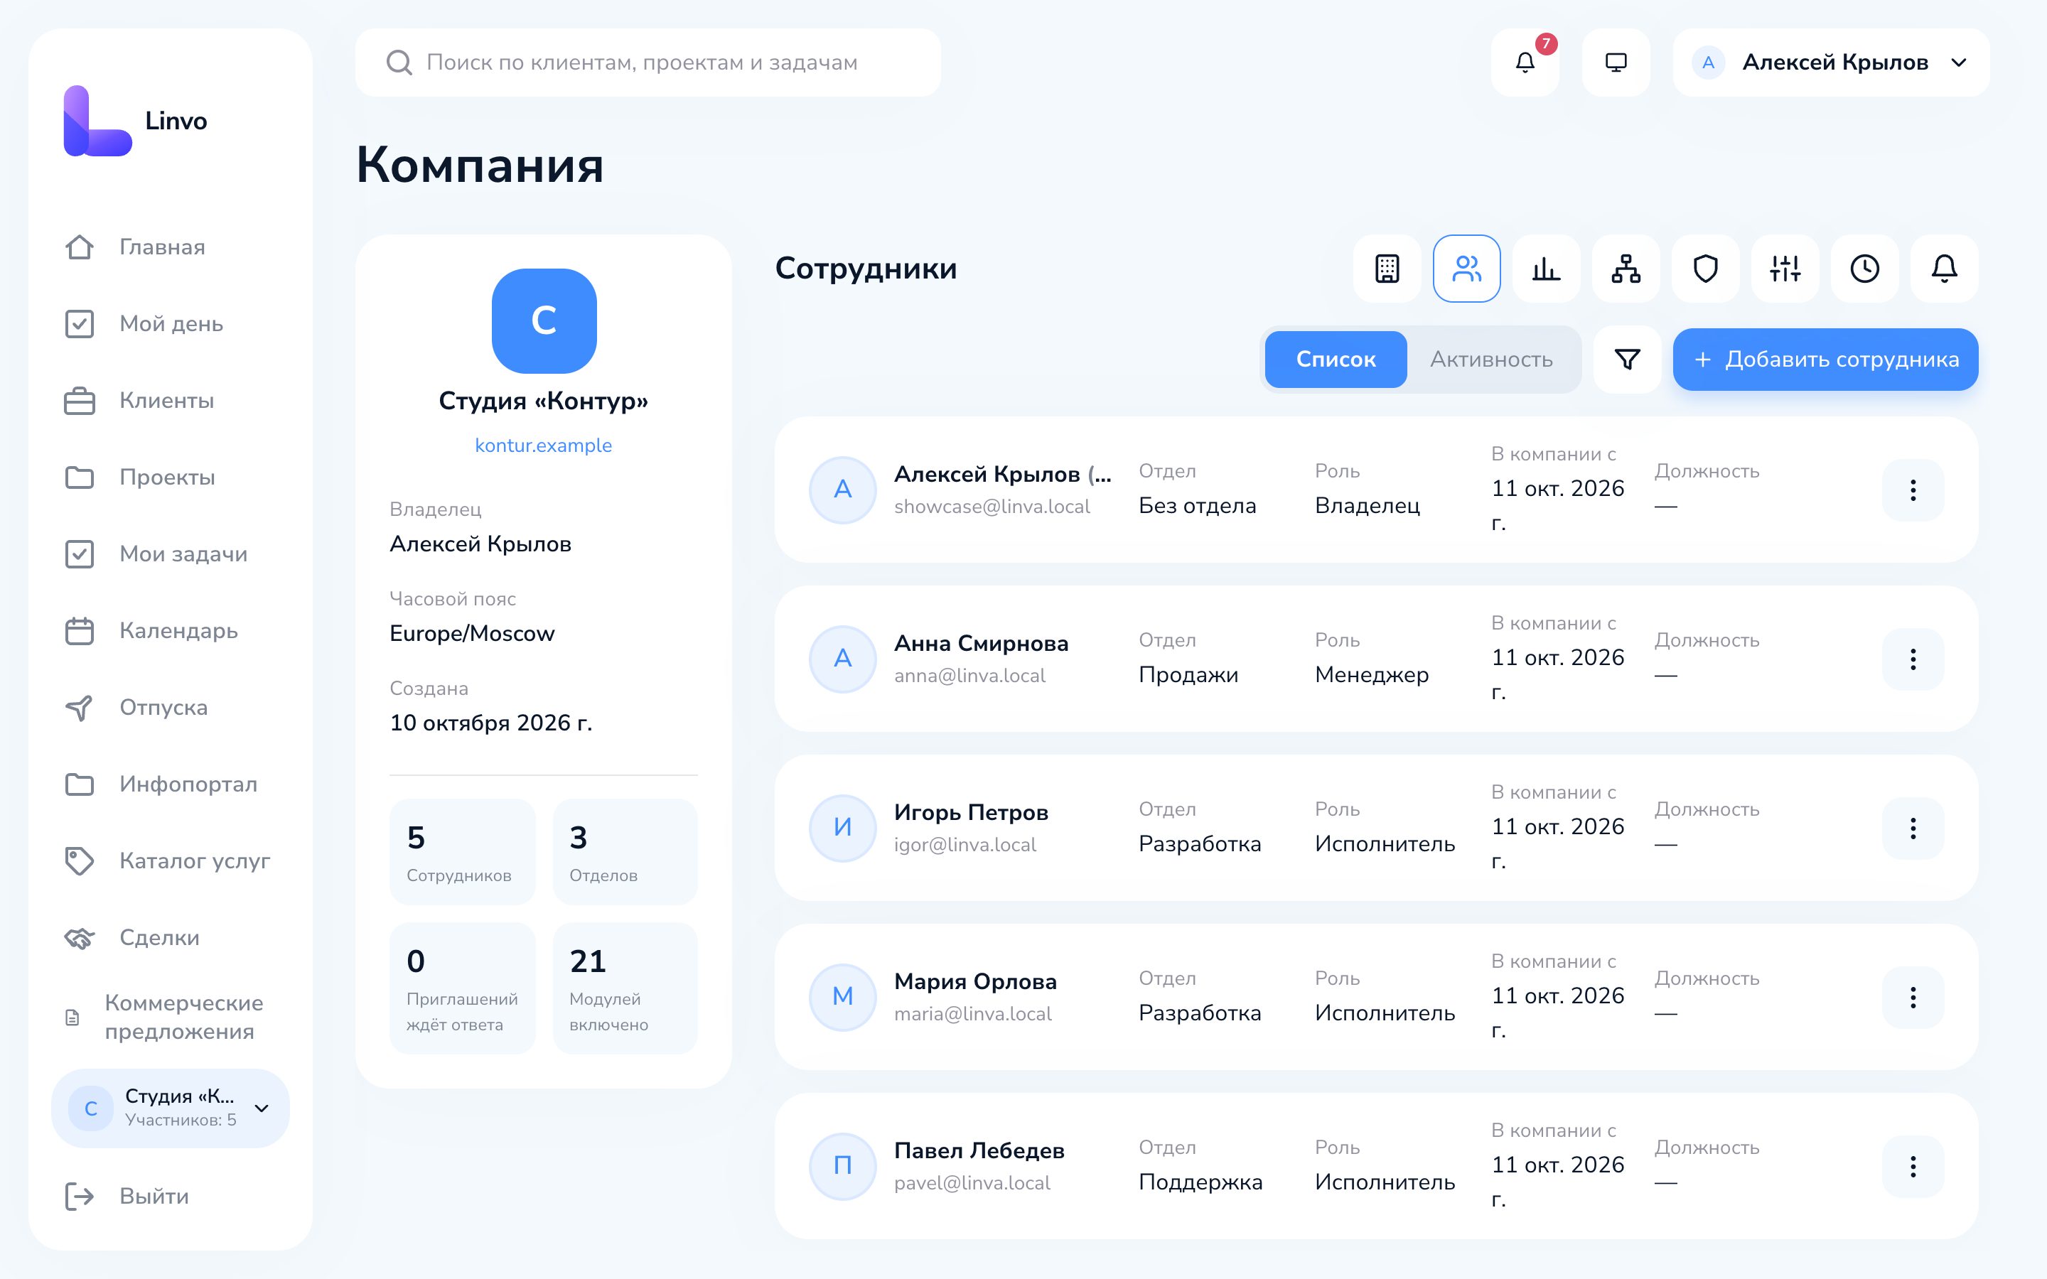Open company notification bell icon tab
This screenshot has width=2047, height=1279.
tap(1944, 268)
